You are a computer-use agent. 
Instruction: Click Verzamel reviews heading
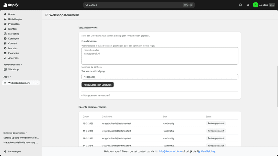88,28
